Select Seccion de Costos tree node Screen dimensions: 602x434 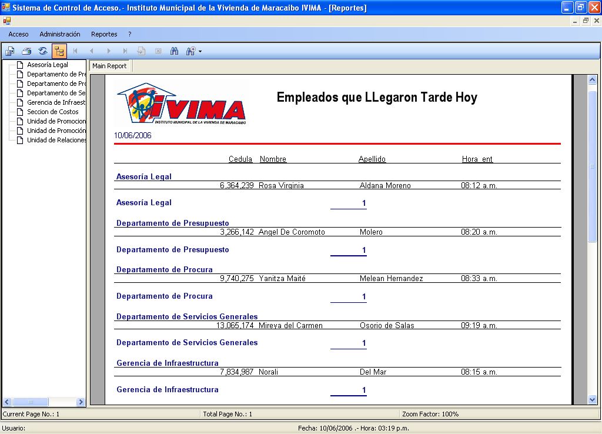pos(52,112)
